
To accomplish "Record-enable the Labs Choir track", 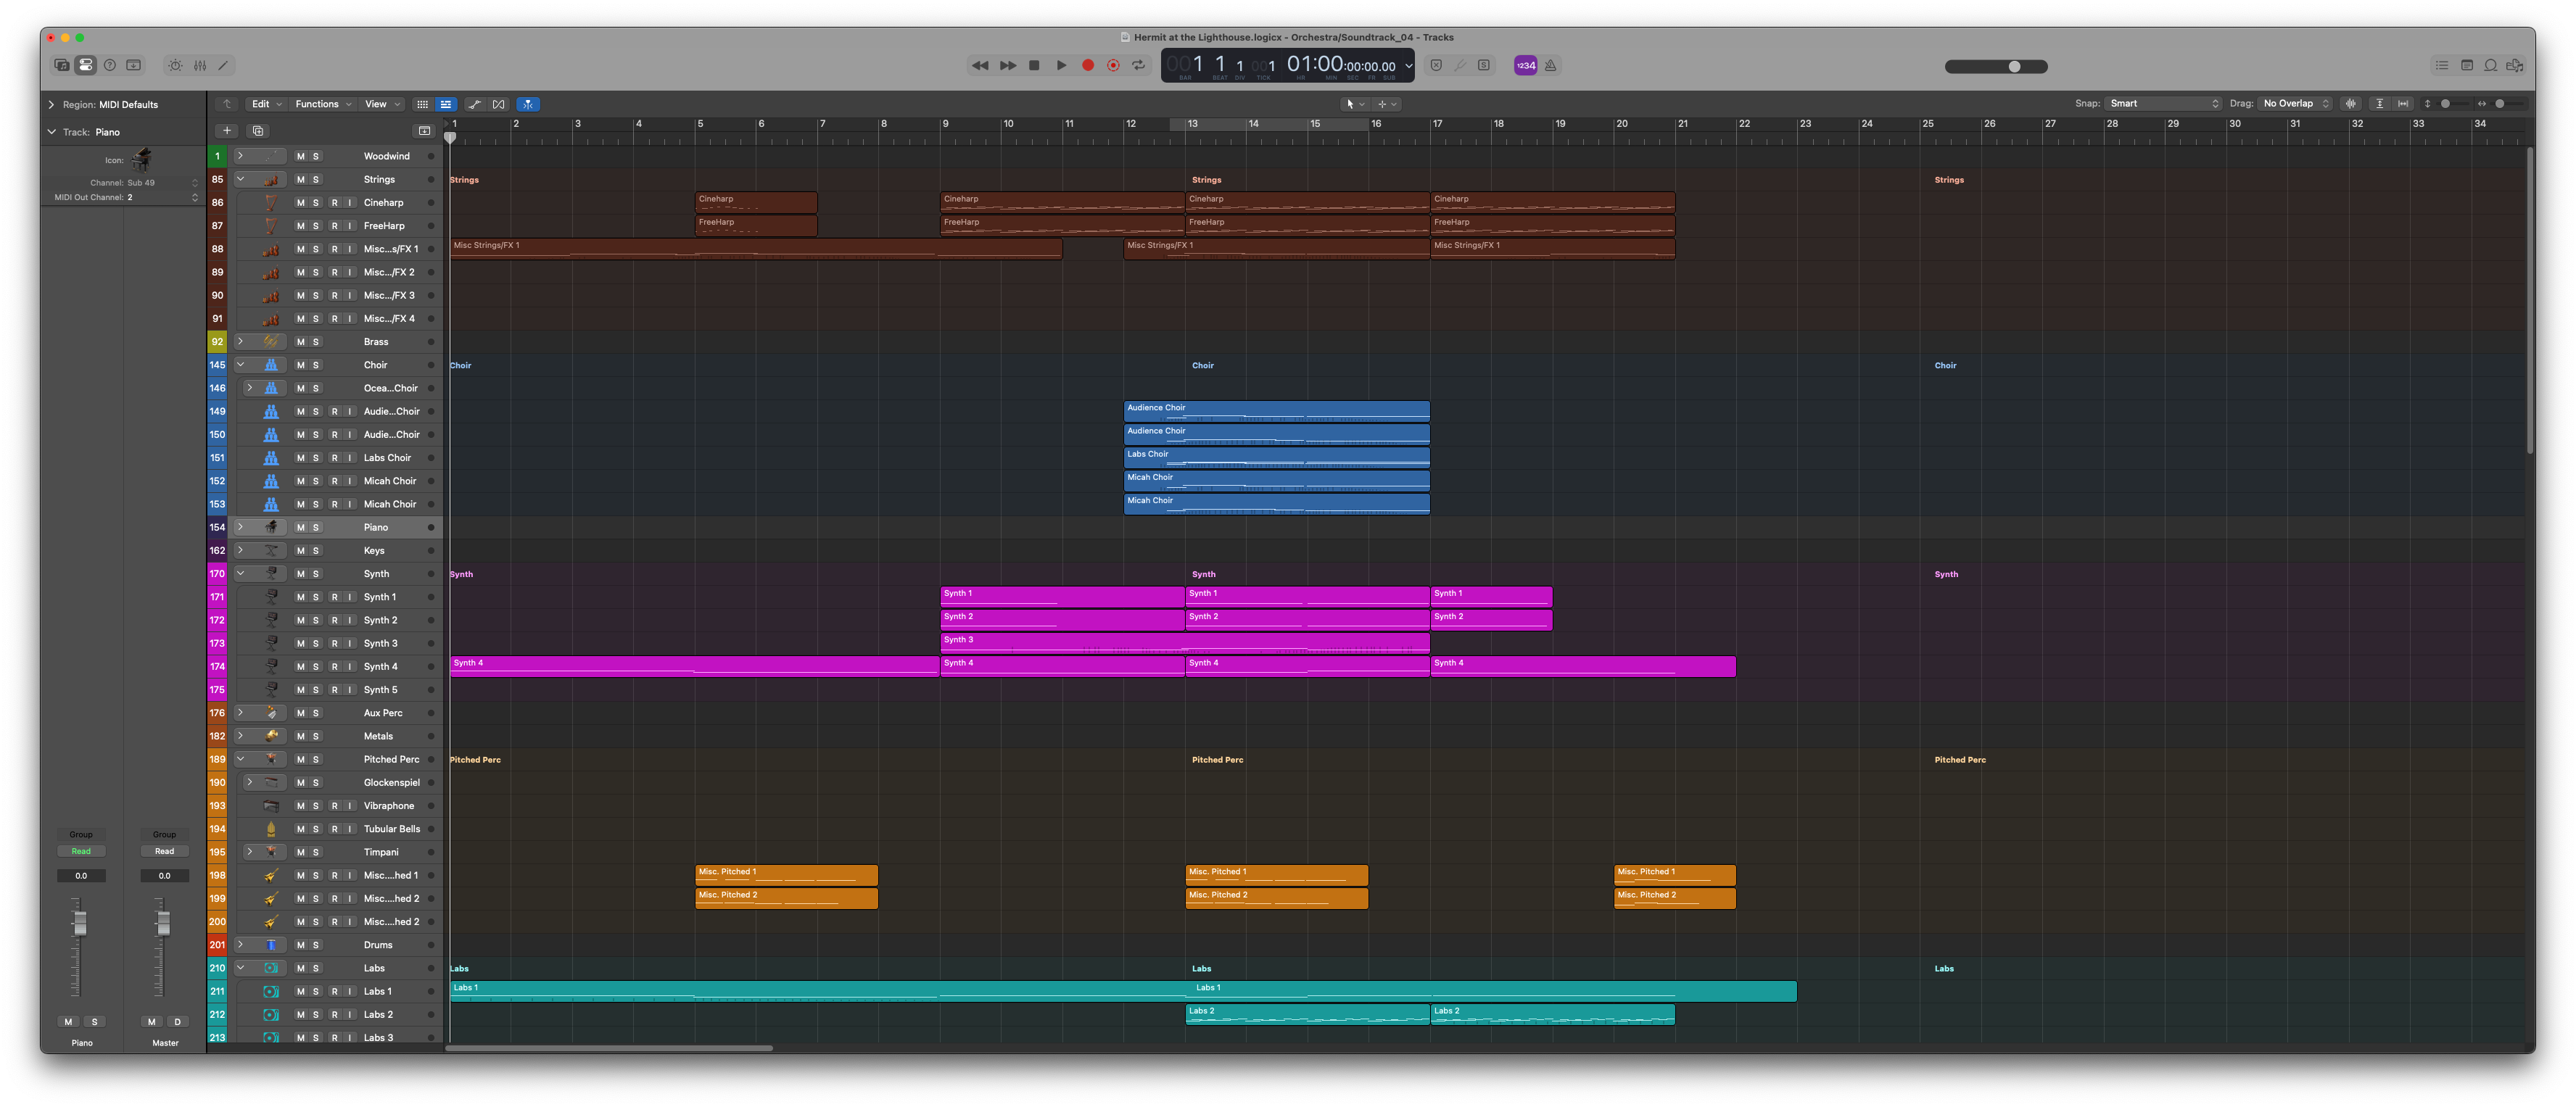I will [334, 458].
